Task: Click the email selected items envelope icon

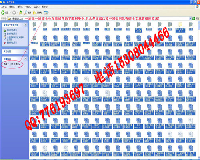Action: coord(5,38)
